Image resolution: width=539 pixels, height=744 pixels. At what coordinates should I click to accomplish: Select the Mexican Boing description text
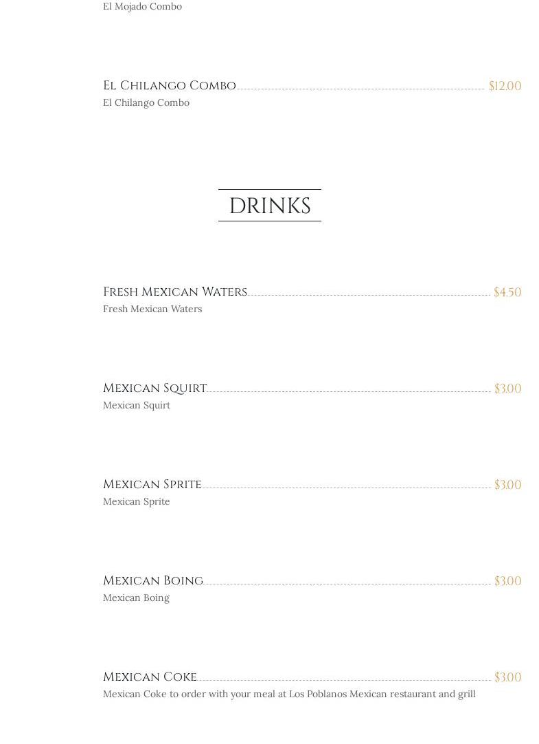(x=136, y=598)
